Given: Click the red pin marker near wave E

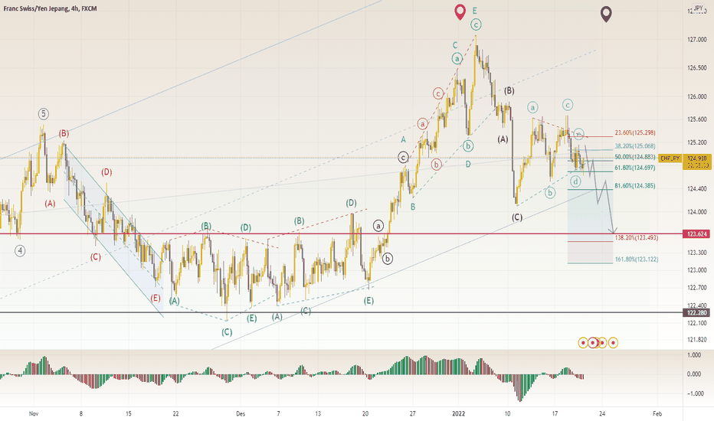Looking at the screenshot, I should 460,11.
